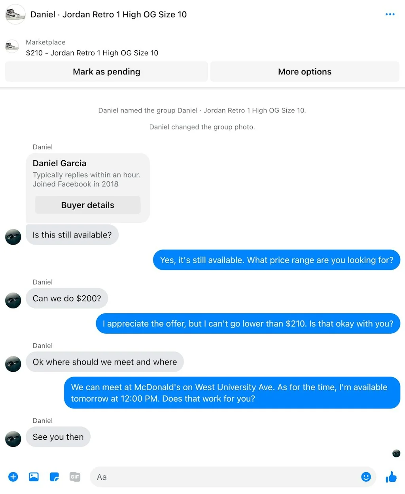Select the Marketplace listing thumbnail

[12, 47]
